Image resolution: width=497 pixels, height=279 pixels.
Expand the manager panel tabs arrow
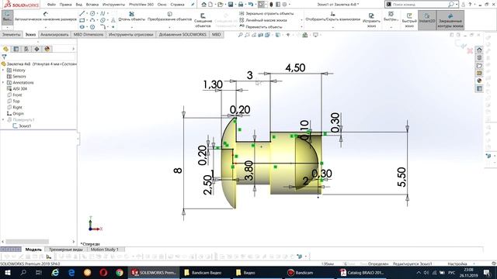[74, 49]
